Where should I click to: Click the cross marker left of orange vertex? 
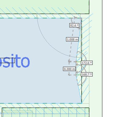(69, 61)
